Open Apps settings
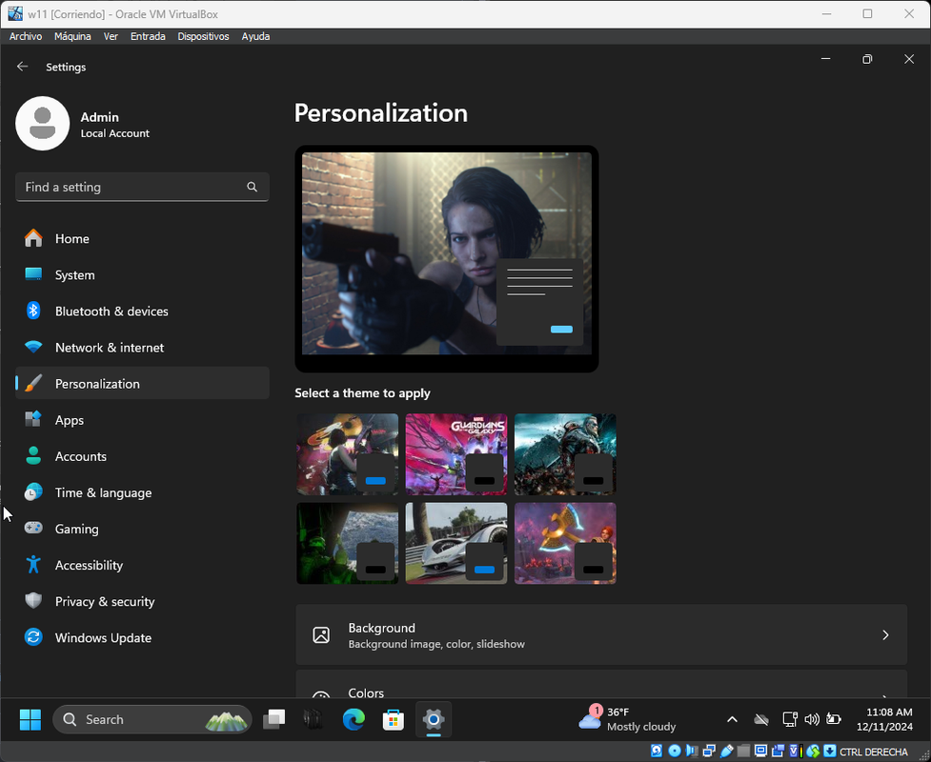 (x=142, y=419)
